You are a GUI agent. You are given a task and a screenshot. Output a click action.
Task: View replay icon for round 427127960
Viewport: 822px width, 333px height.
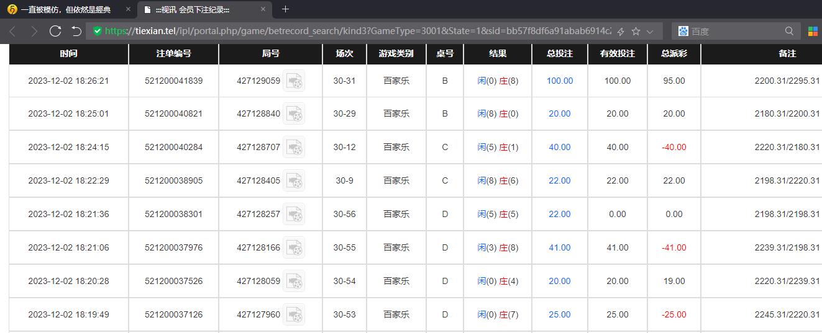coord(294,314)
